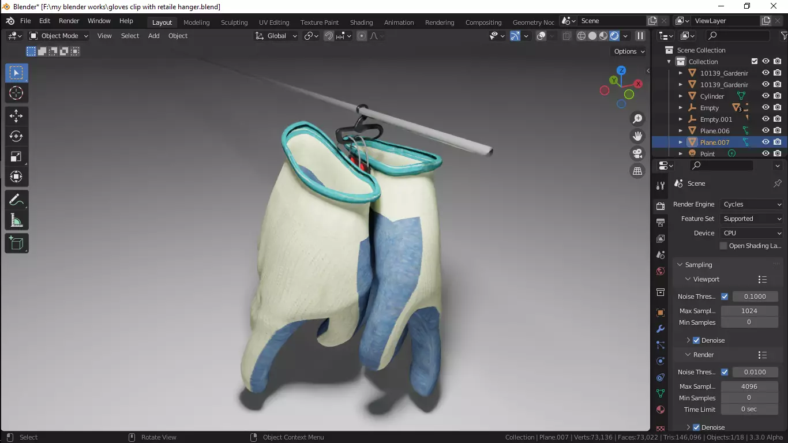This screenshot has width=788, height=443.
Task: Collapse the Sampling panel
Action: (678, 265)
